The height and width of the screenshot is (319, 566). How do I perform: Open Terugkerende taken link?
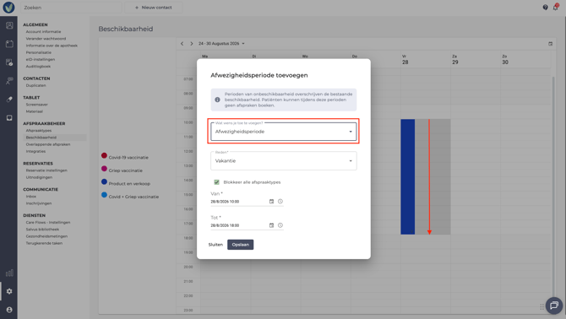tap(44, 243)
